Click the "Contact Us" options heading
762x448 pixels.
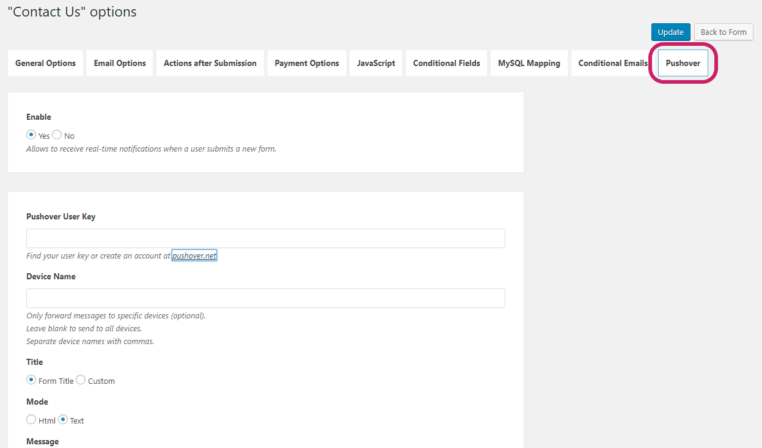click(x=72, y=12)
